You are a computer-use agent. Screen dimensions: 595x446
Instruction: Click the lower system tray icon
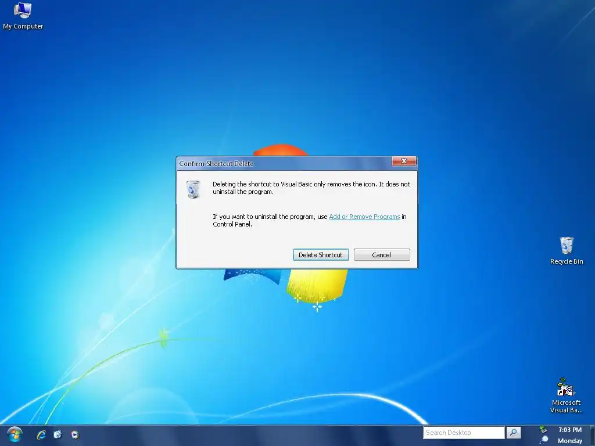543,440
